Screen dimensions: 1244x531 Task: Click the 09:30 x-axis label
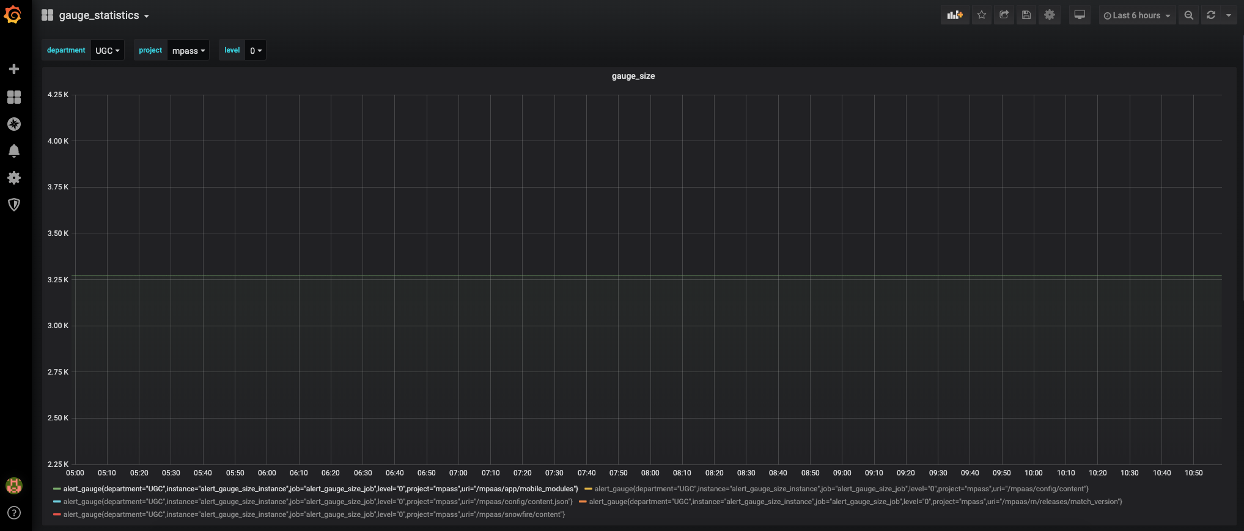click(938, 473)
